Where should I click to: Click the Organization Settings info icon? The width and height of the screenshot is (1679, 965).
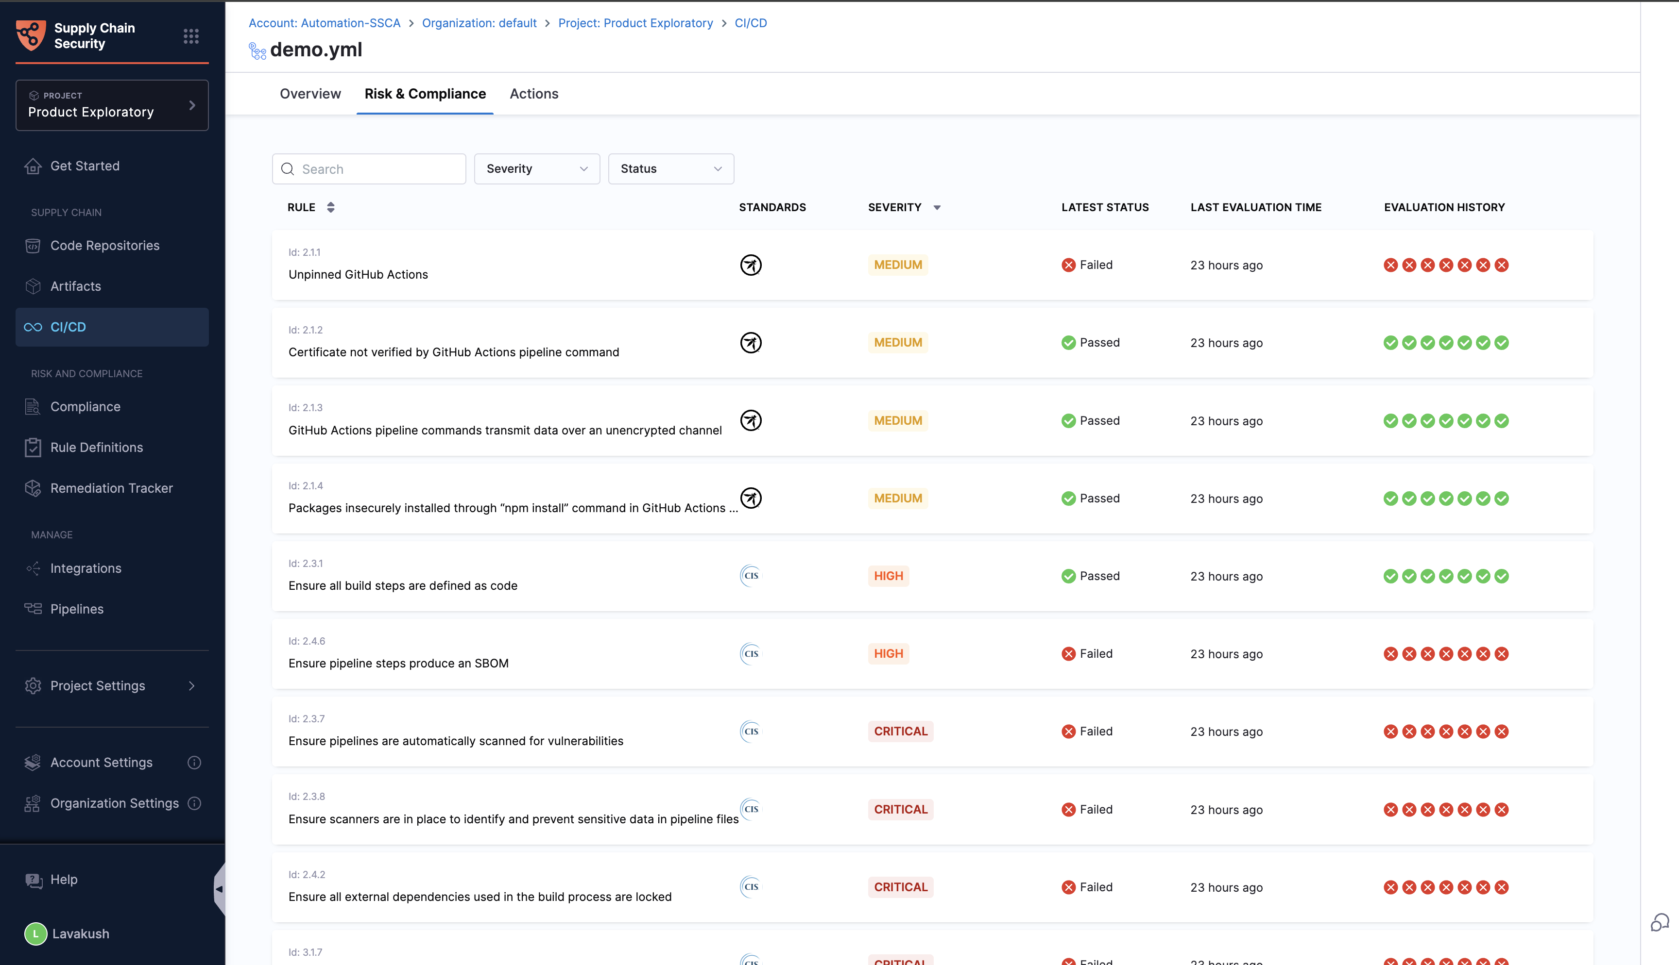pyautogui.click(x=194, y=803)
